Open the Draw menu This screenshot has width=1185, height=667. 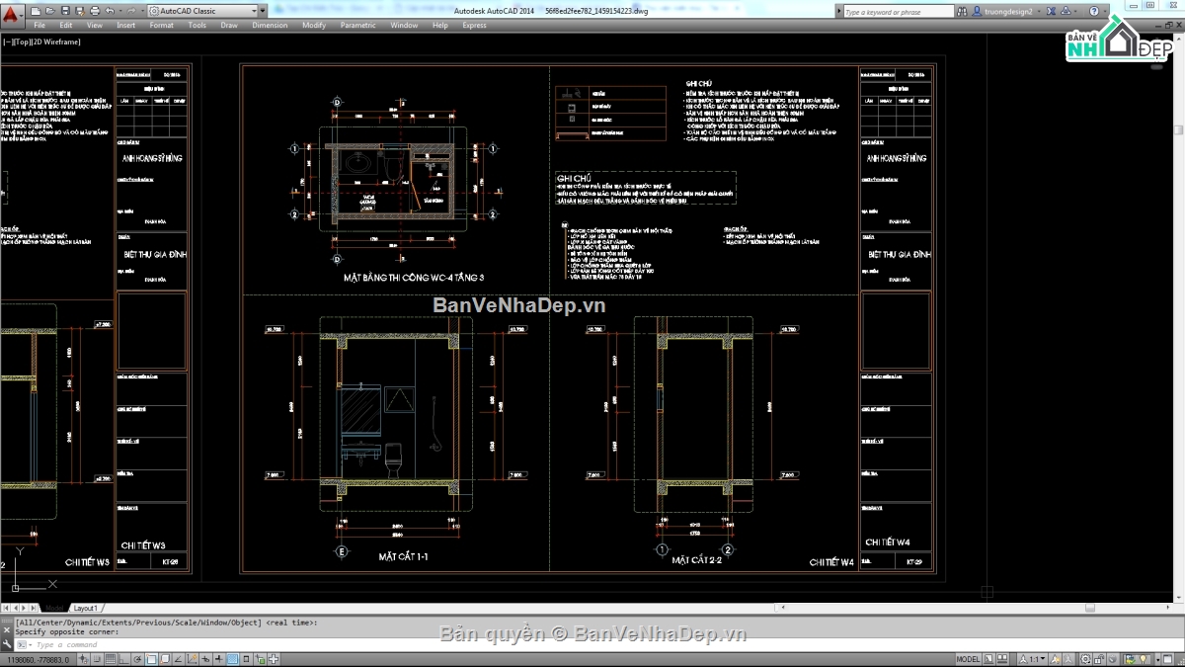pyautogui.click(x=228, y=25)
